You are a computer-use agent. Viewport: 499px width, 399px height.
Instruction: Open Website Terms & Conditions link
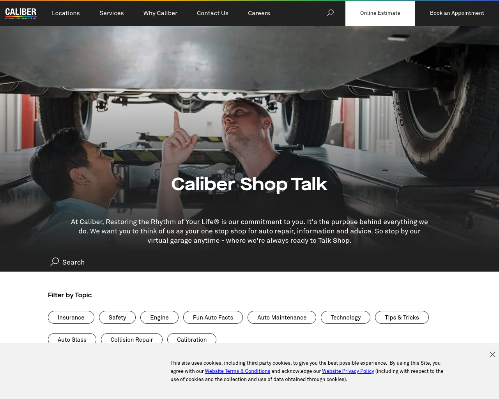pos(237,371)
